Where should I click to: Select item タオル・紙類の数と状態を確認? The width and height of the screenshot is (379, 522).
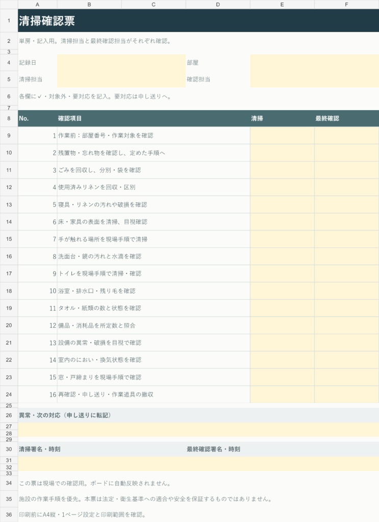154,308
